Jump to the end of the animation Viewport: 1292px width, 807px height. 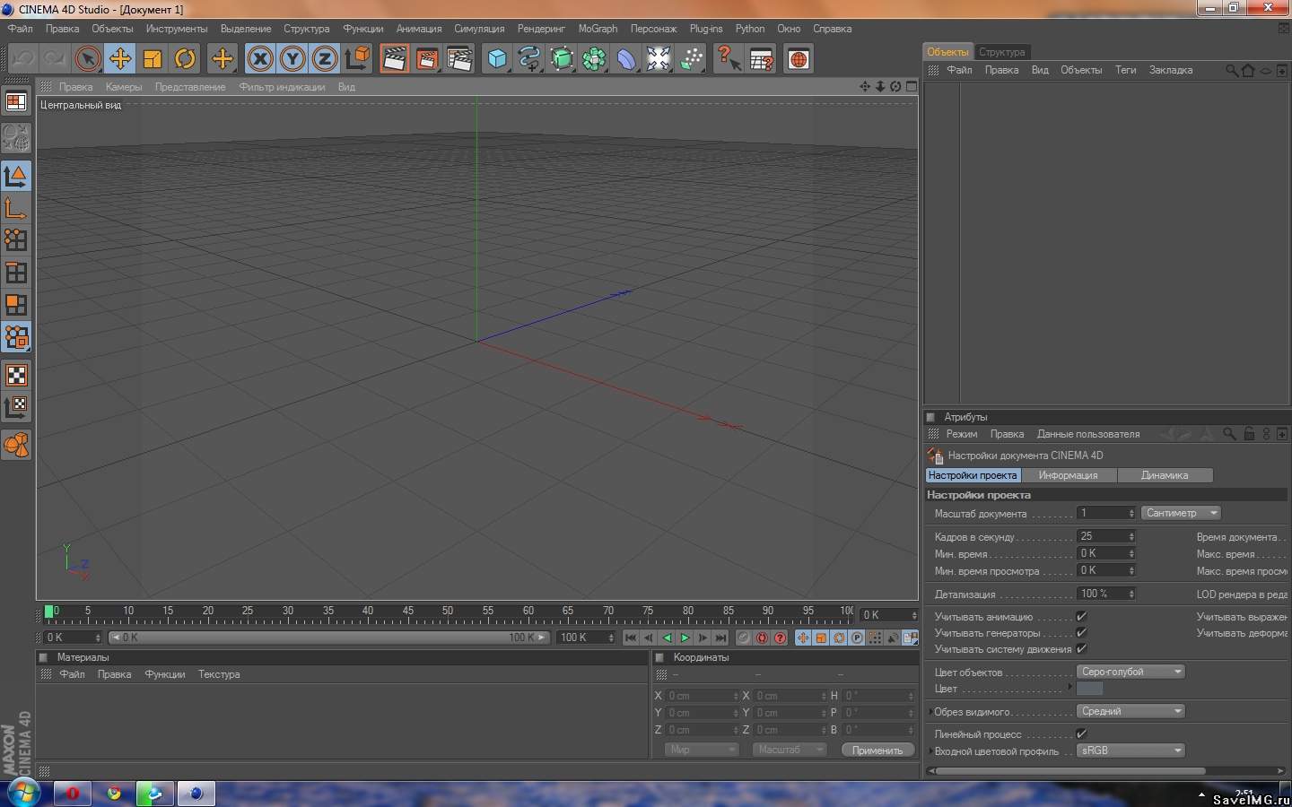click(720, 638)
